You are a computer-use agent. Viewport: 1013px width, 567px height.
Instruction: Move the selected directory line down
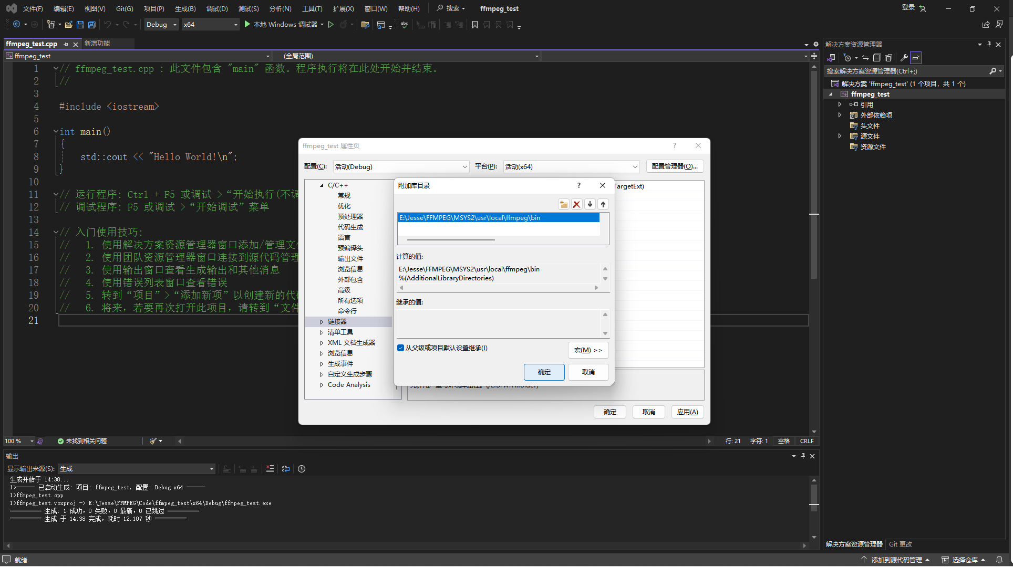(590, 204)
